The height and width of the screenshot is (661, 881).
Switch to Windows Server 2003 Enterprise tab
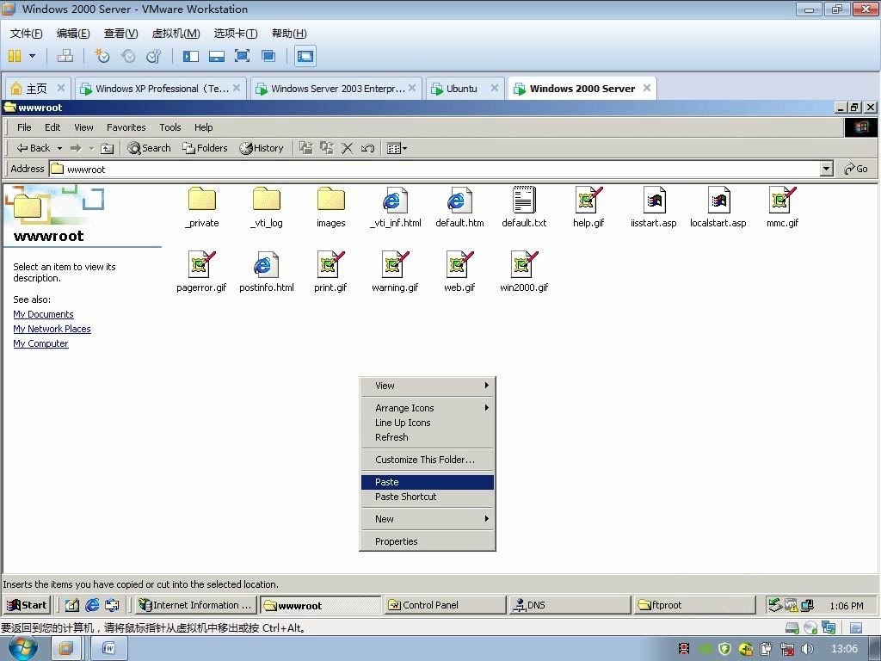click(336, 89)
